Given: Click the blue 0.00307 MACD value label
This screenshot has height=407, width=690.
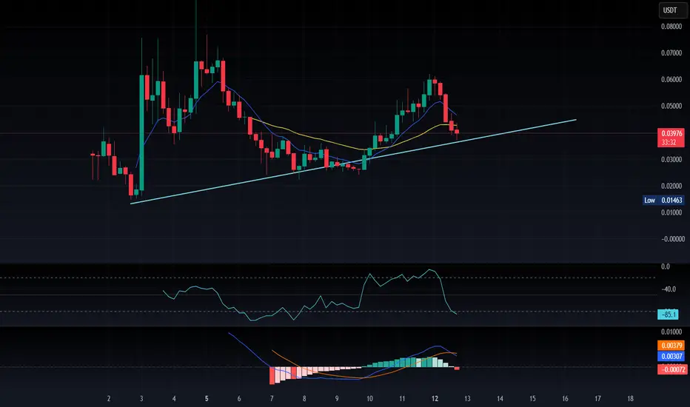Looking at the screenshot, I should point(671,357).
